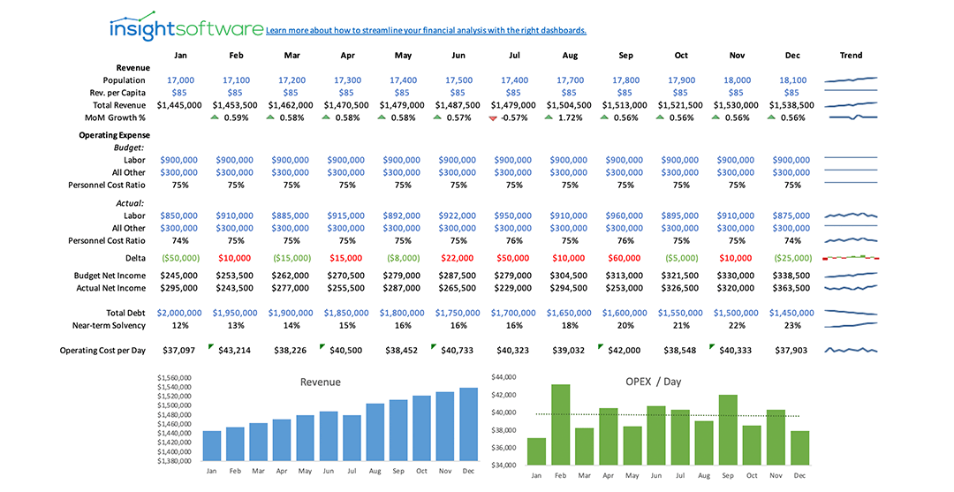Select Dec Near-term Solvency 23%

(x=792, y=325)
